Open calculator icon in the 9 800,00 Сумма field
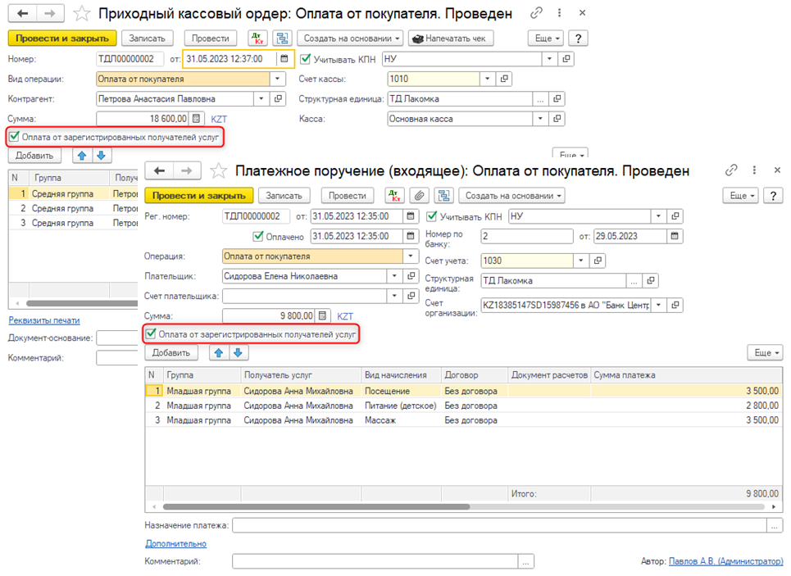 323,316
